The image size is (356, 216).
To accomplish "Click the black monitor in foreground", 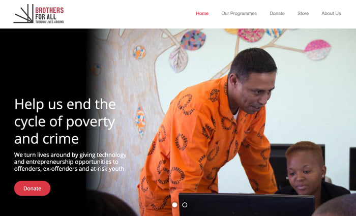I will (x=247, y=205).
